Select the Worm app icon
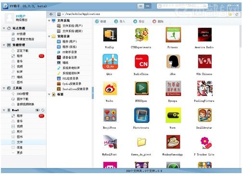Screen dimensions: 243x176 point(173,115)
